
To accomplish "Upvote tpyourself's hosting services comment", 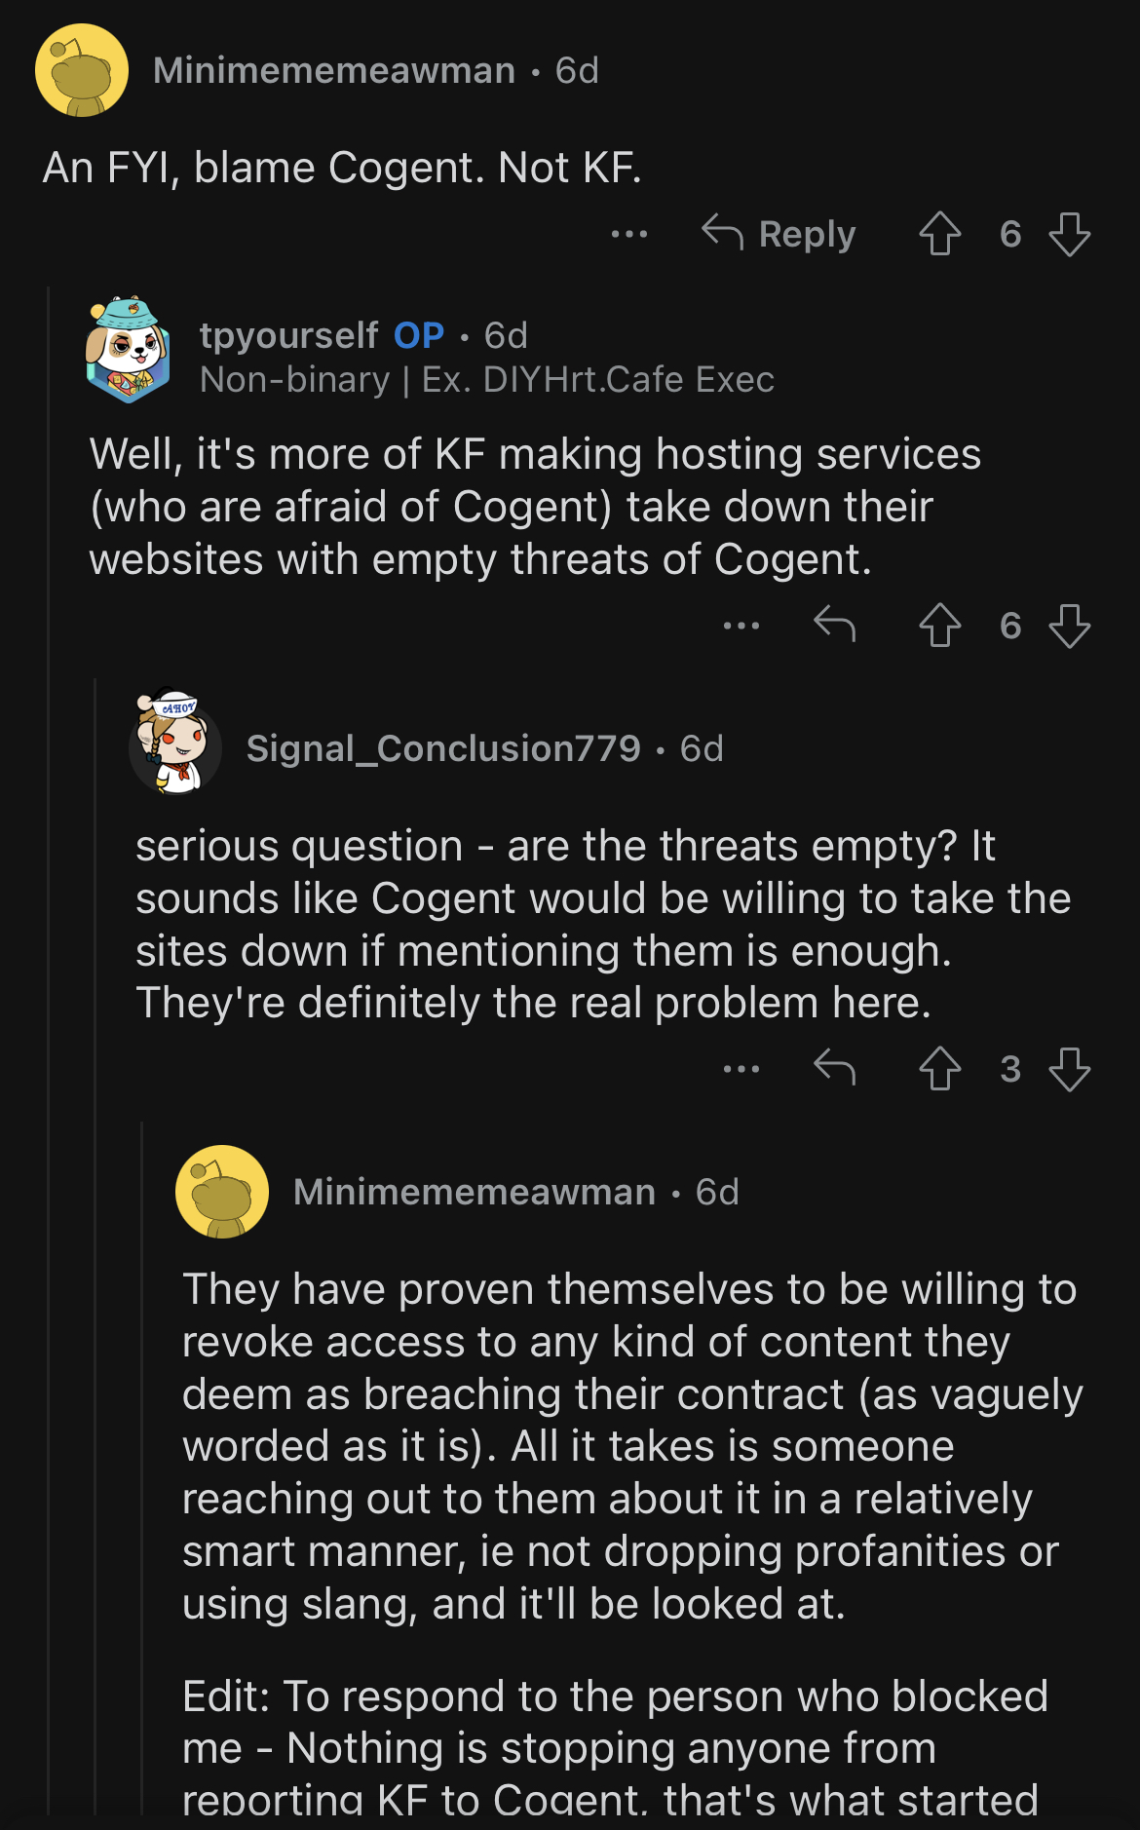I will [x=940, y=626].
